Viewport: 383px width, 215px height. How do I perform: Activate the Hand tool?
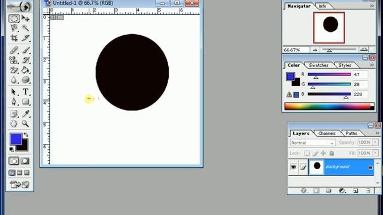click(x=14, y=124)
